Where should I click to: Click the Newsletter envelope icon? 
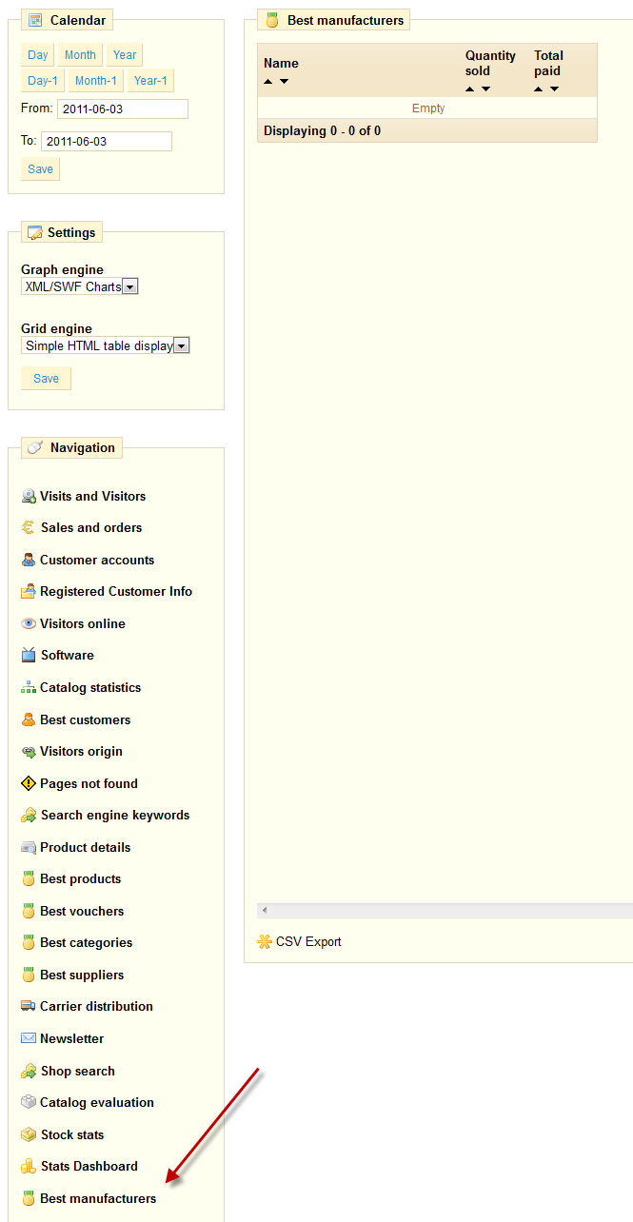pyautogui.click(x=29, y=1038)
